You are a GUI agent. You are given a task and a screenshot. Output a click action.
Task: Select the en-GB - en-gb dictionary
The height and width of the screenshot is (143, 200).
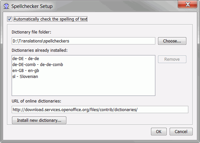(x=83, y=70)
